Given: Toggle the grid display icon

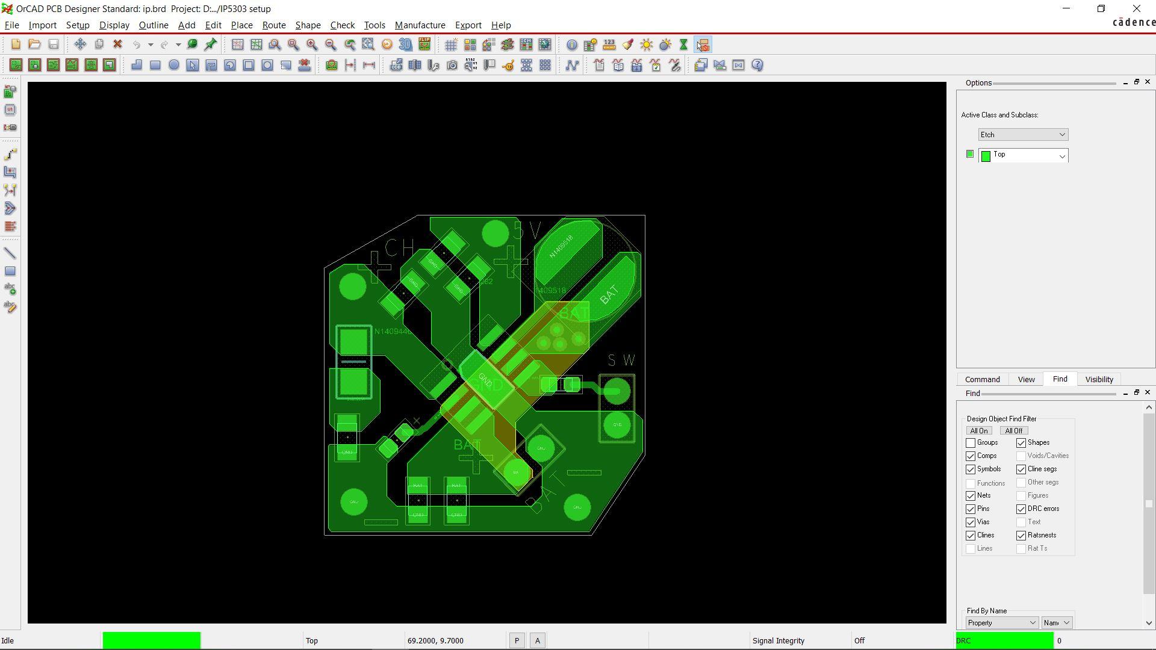Looking at the screenshot, I should coord(450,45).
